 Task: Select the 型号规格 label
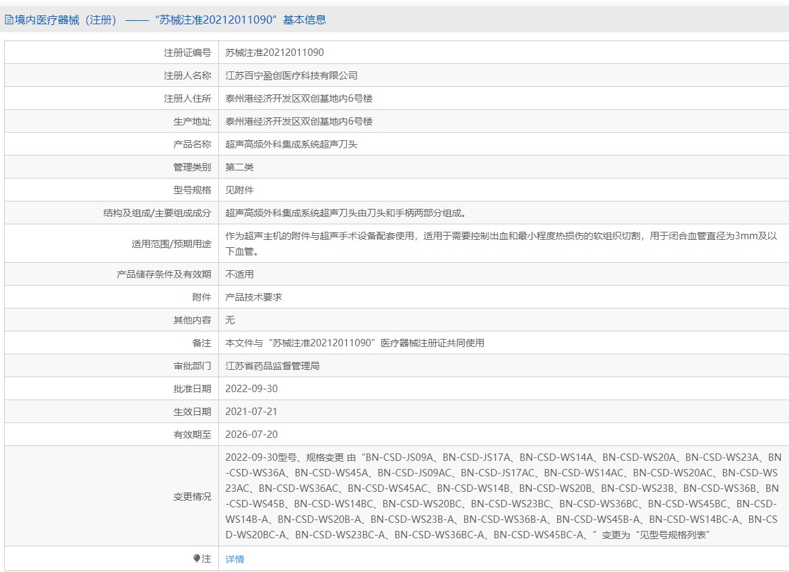pyautogui.click(x=192, y=190)
